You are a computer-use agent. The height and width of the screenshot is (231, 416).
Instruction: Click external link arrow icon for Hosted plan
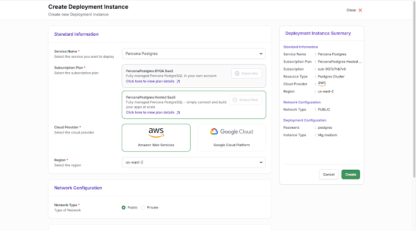tap(178, 113)
